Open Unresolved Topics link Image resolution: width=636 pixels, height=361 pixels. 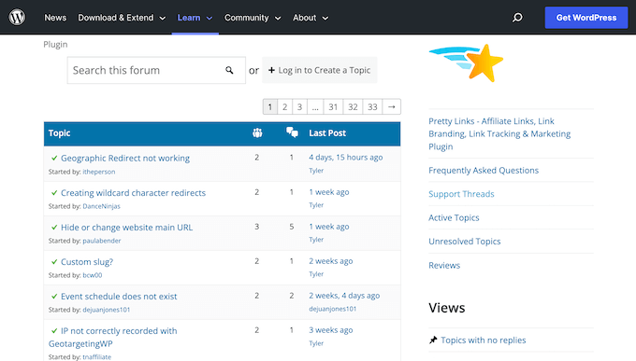click(x=465, y=242)
